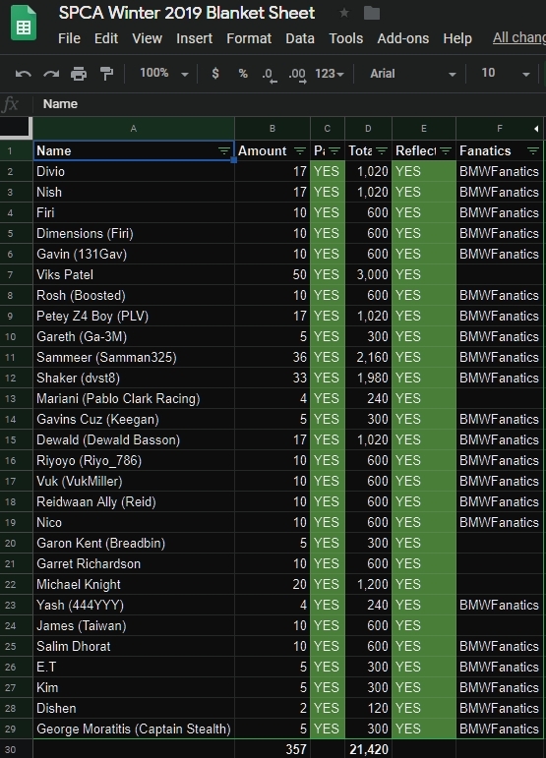Viewport: 546px width, 758px height.
Task: Open the font size 10 dropdown
Action: click(x=506, y=74)
